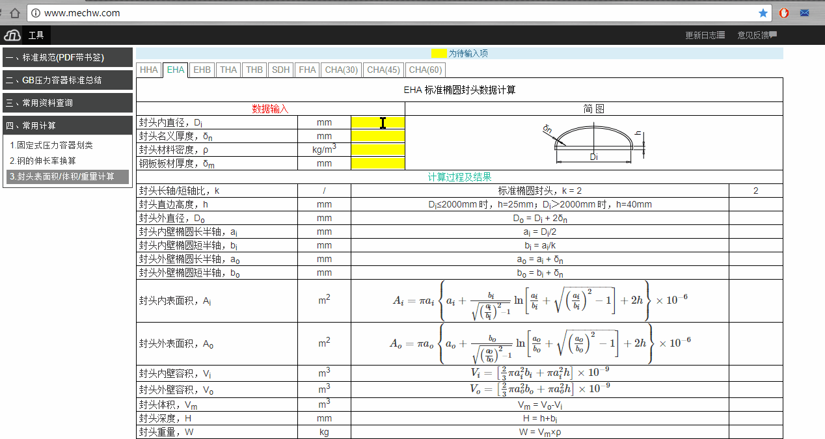Switch to the HHA tab
The height and width of the screenshot is (439, 825).
pyautogui.click(x=149, y=70)
